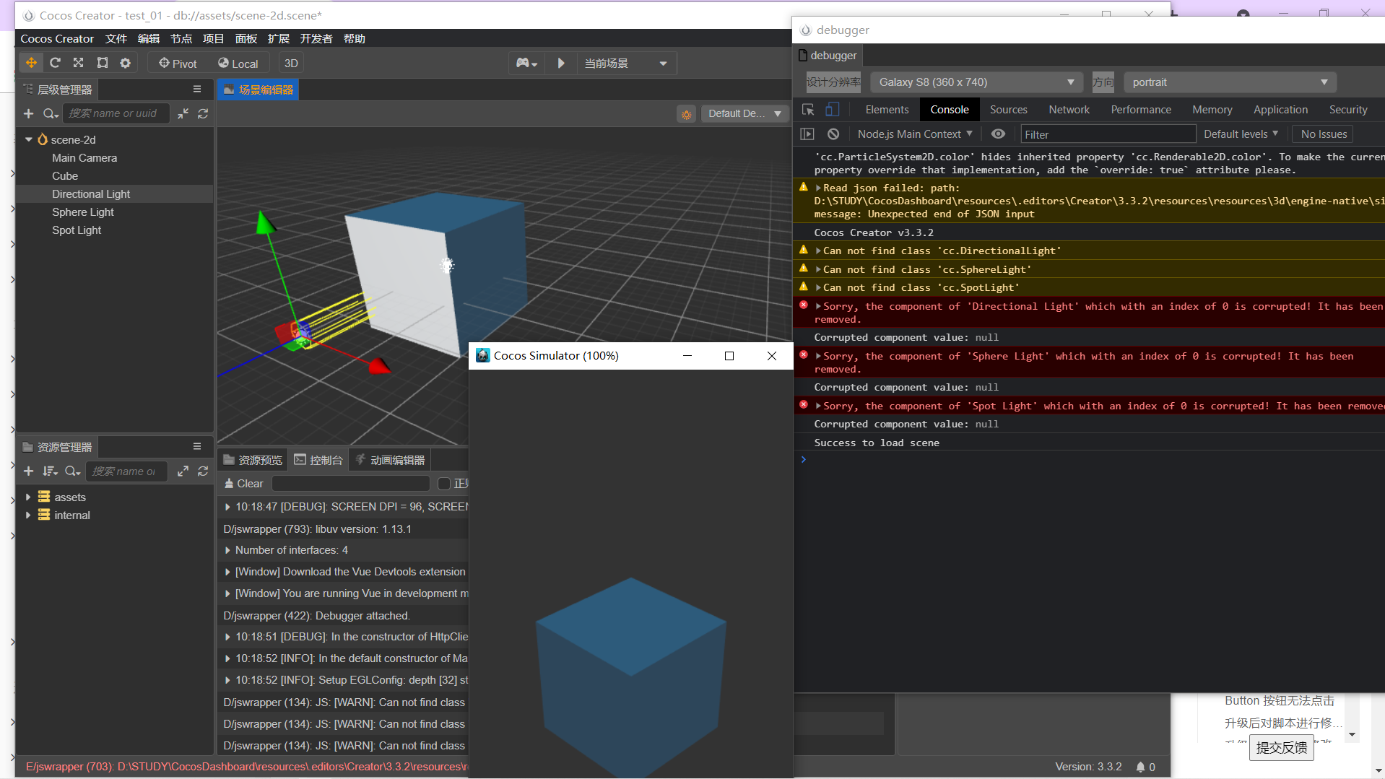Expand the internal folder

[x=28, y=515]
